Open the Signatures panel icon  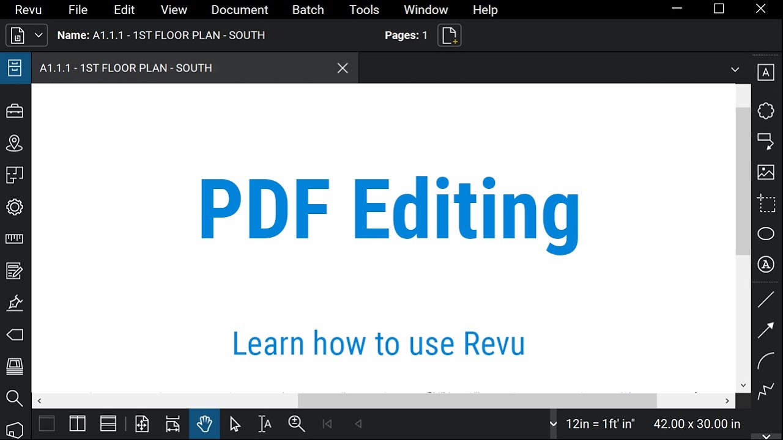click(x=15, y=302)
